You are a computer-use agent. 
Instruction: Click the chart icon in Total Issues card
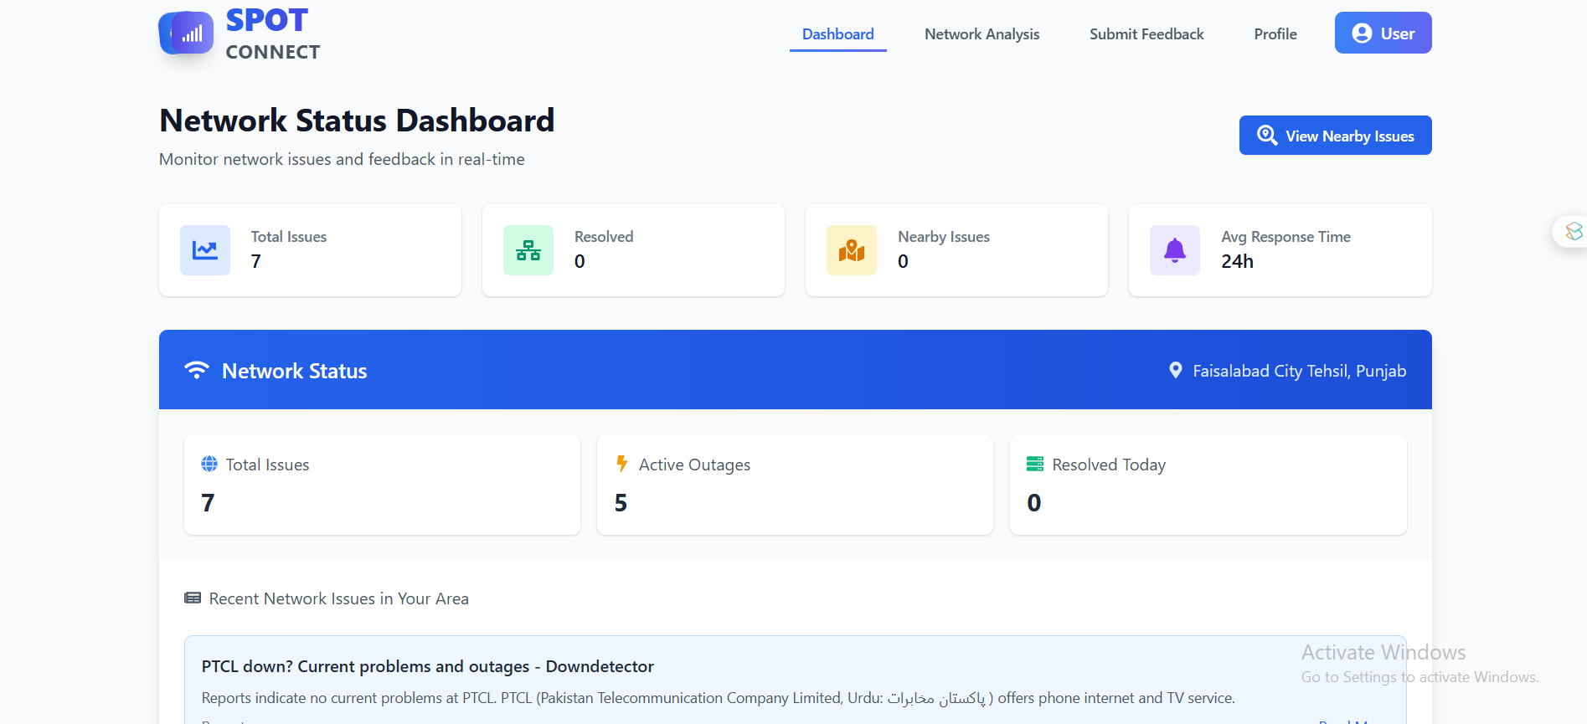[205, 250]
